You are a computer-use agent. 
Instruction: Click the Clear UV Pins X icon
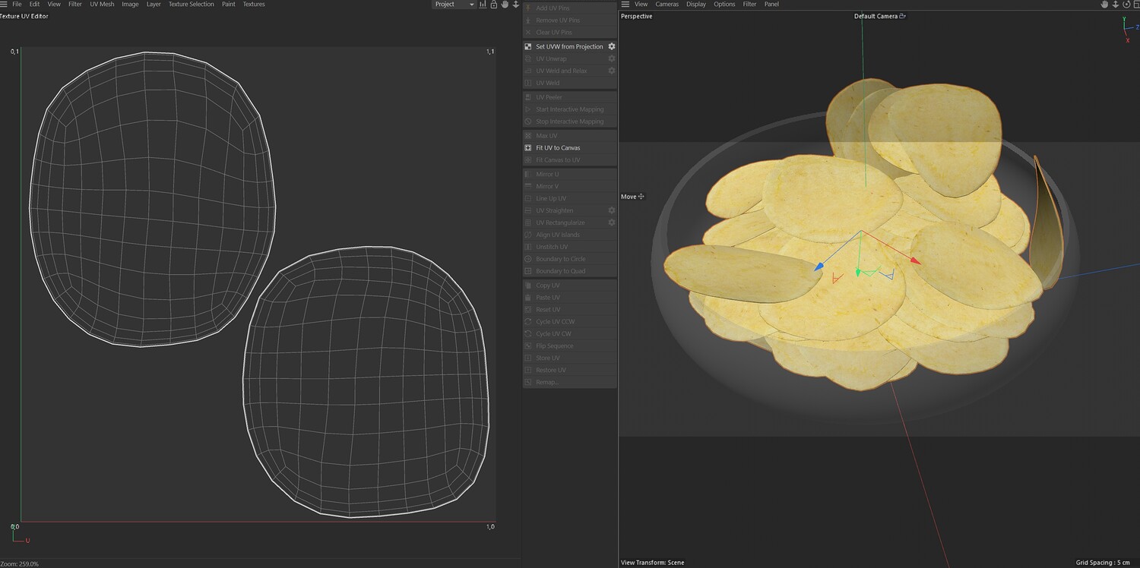click(528, 33)
